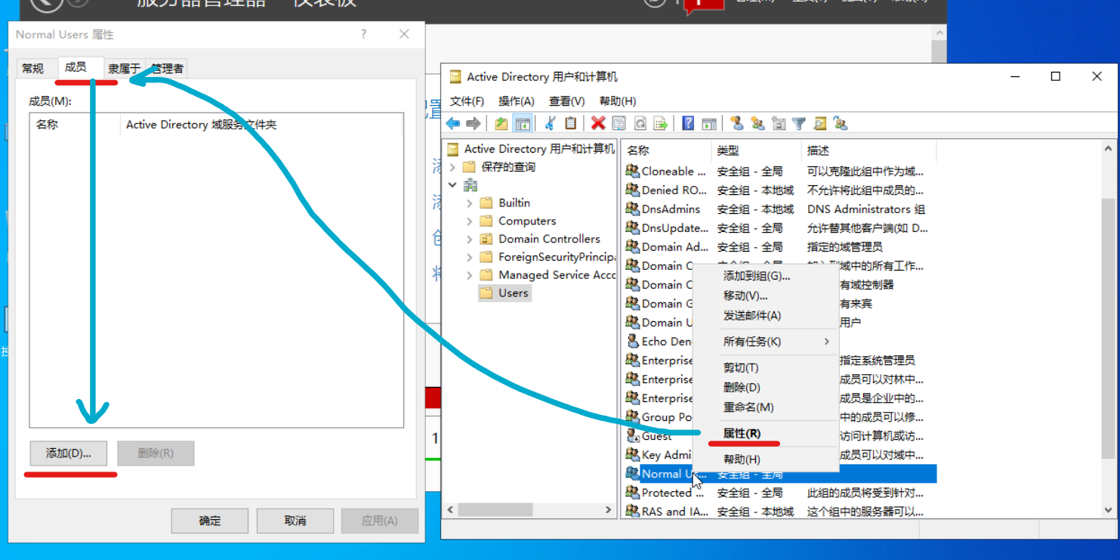Screen dimensions: 1120x560
Task: Click the 添加(D)... button
Action: point(68,453)
